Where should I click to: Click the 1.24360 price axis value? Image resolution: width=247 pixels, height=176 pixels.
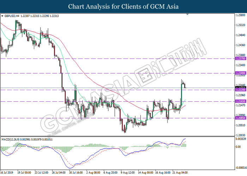pyautogui.click(x=241, y=45)
